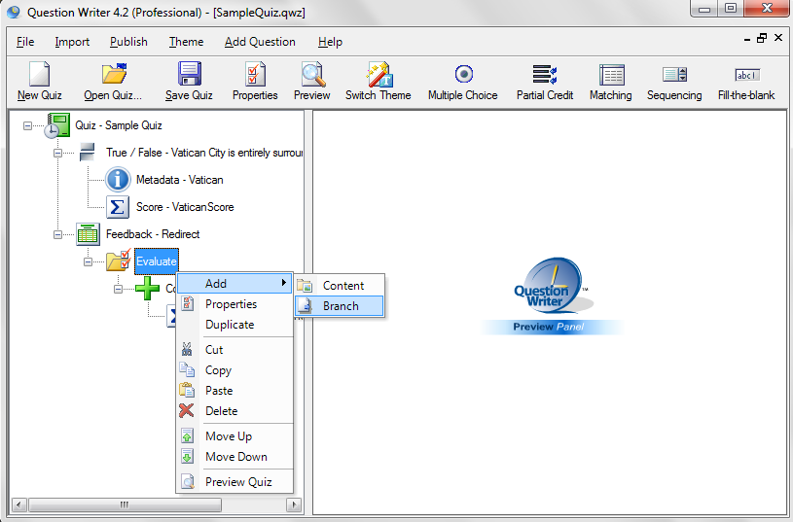Select Properties in the context menu
This screenshot has height=522, width=793.
click(235, 304)
